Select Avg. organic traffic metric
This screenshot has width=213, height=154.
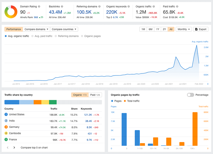point(17,36)
